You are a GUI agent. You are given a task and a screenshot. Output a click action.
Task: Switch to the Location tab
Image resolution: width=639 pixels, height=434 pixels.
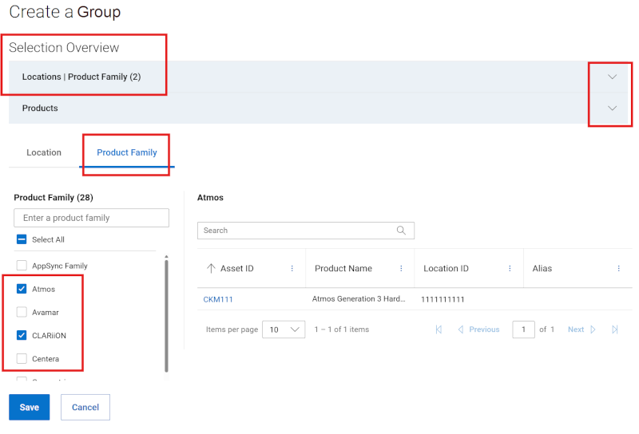(x=44, y=152)
